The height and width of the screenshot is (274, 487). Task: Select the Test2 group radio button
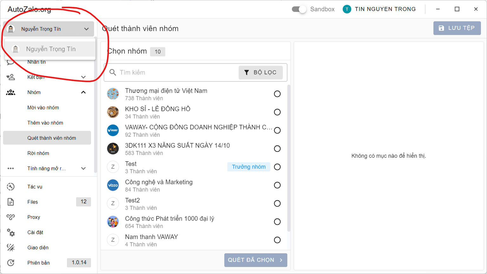(x=277, y=204)
